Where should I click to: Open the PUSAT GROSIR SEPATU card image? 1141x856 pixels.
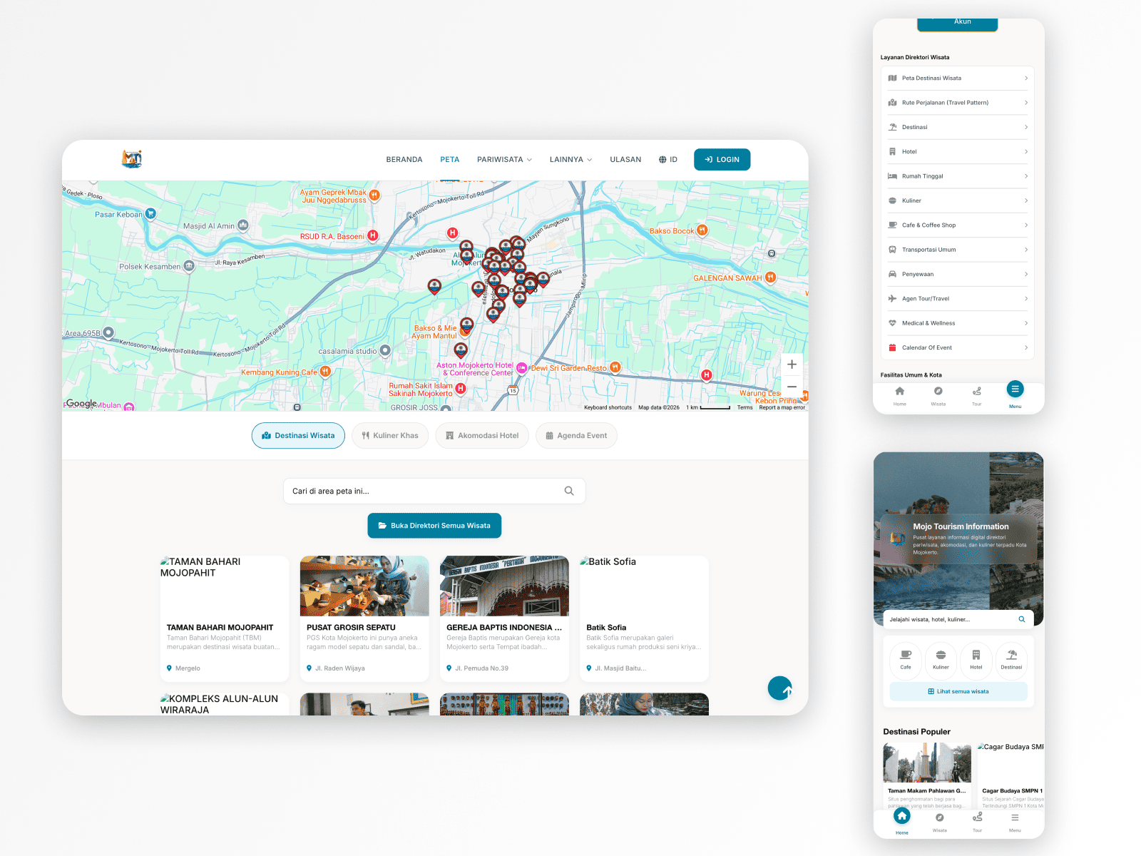[364, 586]
